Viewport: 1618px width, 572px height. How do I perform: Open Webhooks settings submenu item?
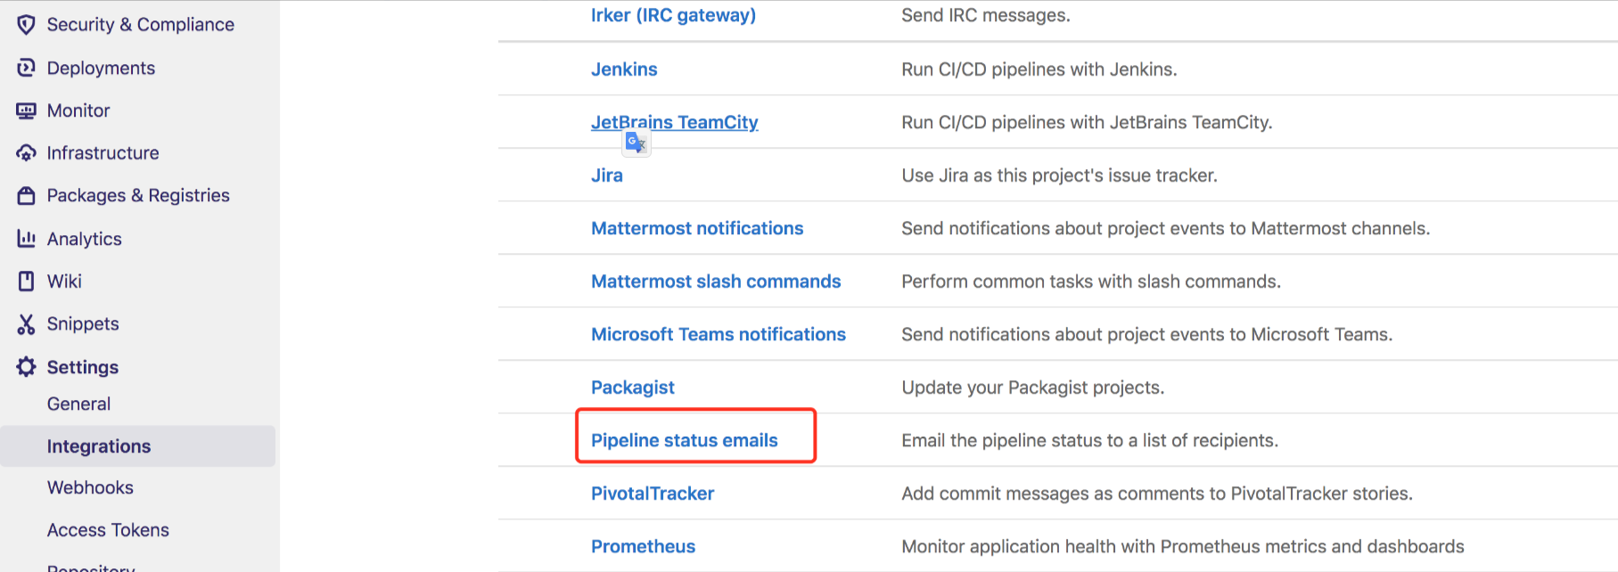tap(90, 487)
